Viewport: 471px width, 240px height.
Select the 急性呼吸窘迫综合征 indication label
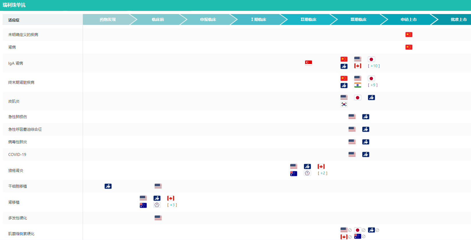pos(25,129)
